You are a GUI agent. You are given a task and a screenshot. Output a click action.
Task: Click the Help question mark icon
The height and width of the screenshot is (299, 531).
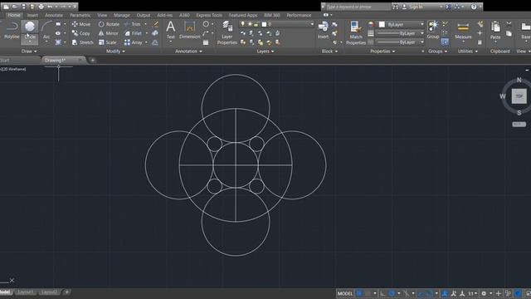click(474, 7)
